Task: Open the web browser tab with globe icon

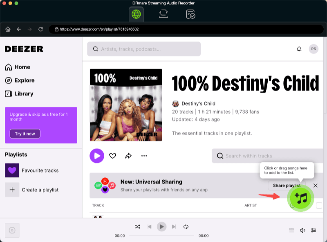Action: pyautogui.click(x=136, y=14)
